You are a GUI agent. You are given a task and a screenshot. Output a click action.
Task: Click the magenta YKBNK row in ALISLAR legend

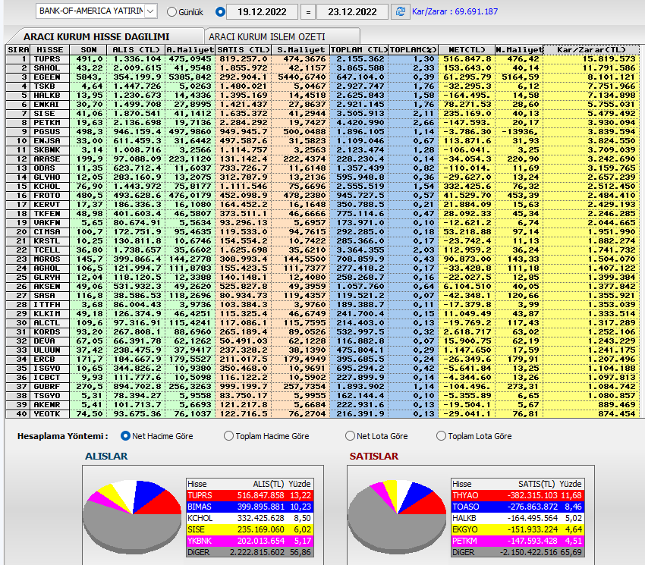pos(250,541)
